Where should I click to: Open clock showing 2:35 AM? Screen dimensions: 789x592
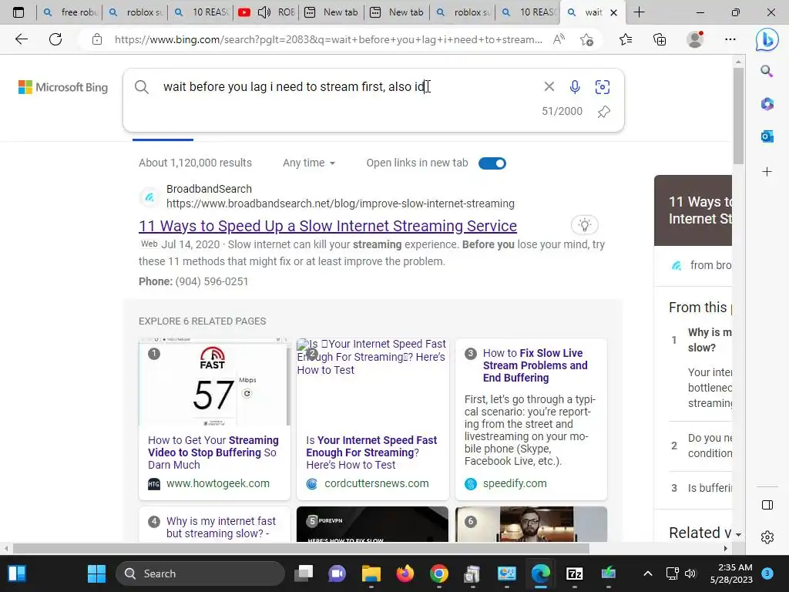tap(731, 573)
